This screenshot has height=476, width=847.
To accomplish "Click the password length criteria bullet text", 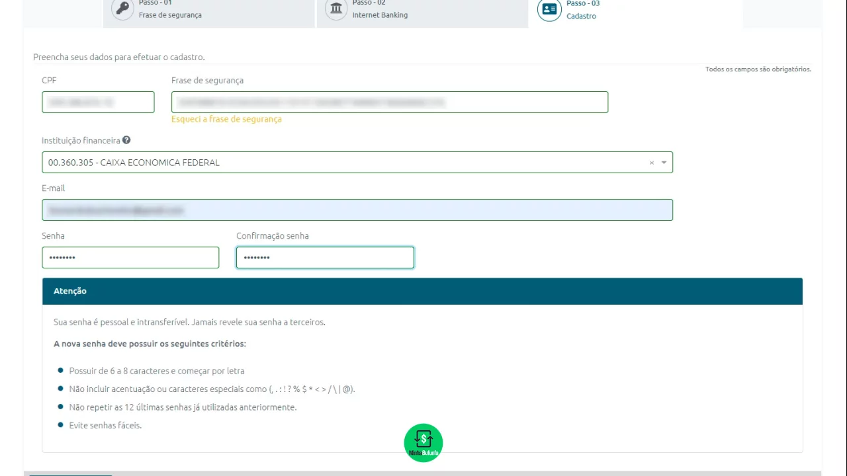I will pos(157,371).
